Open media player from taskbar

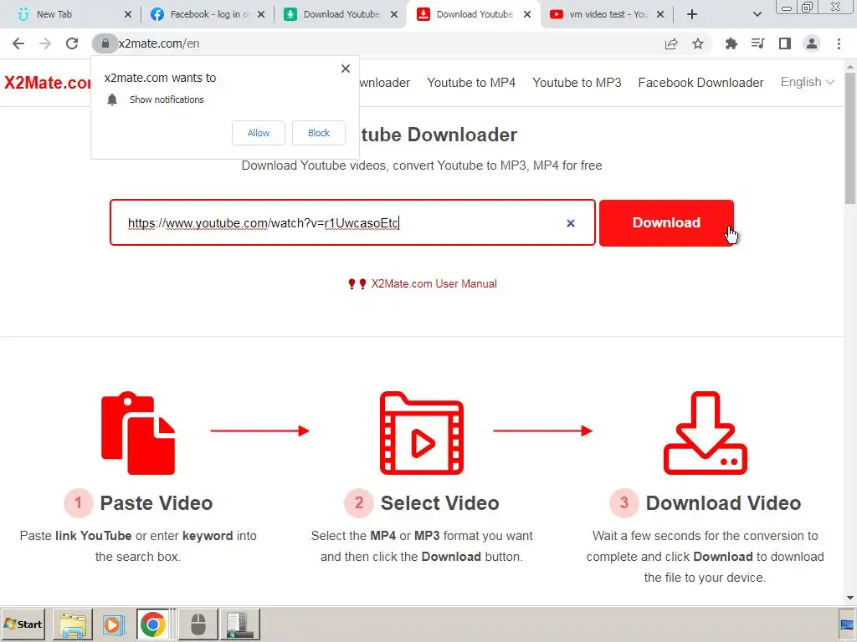pyautogui.click(x=114, y=624)
